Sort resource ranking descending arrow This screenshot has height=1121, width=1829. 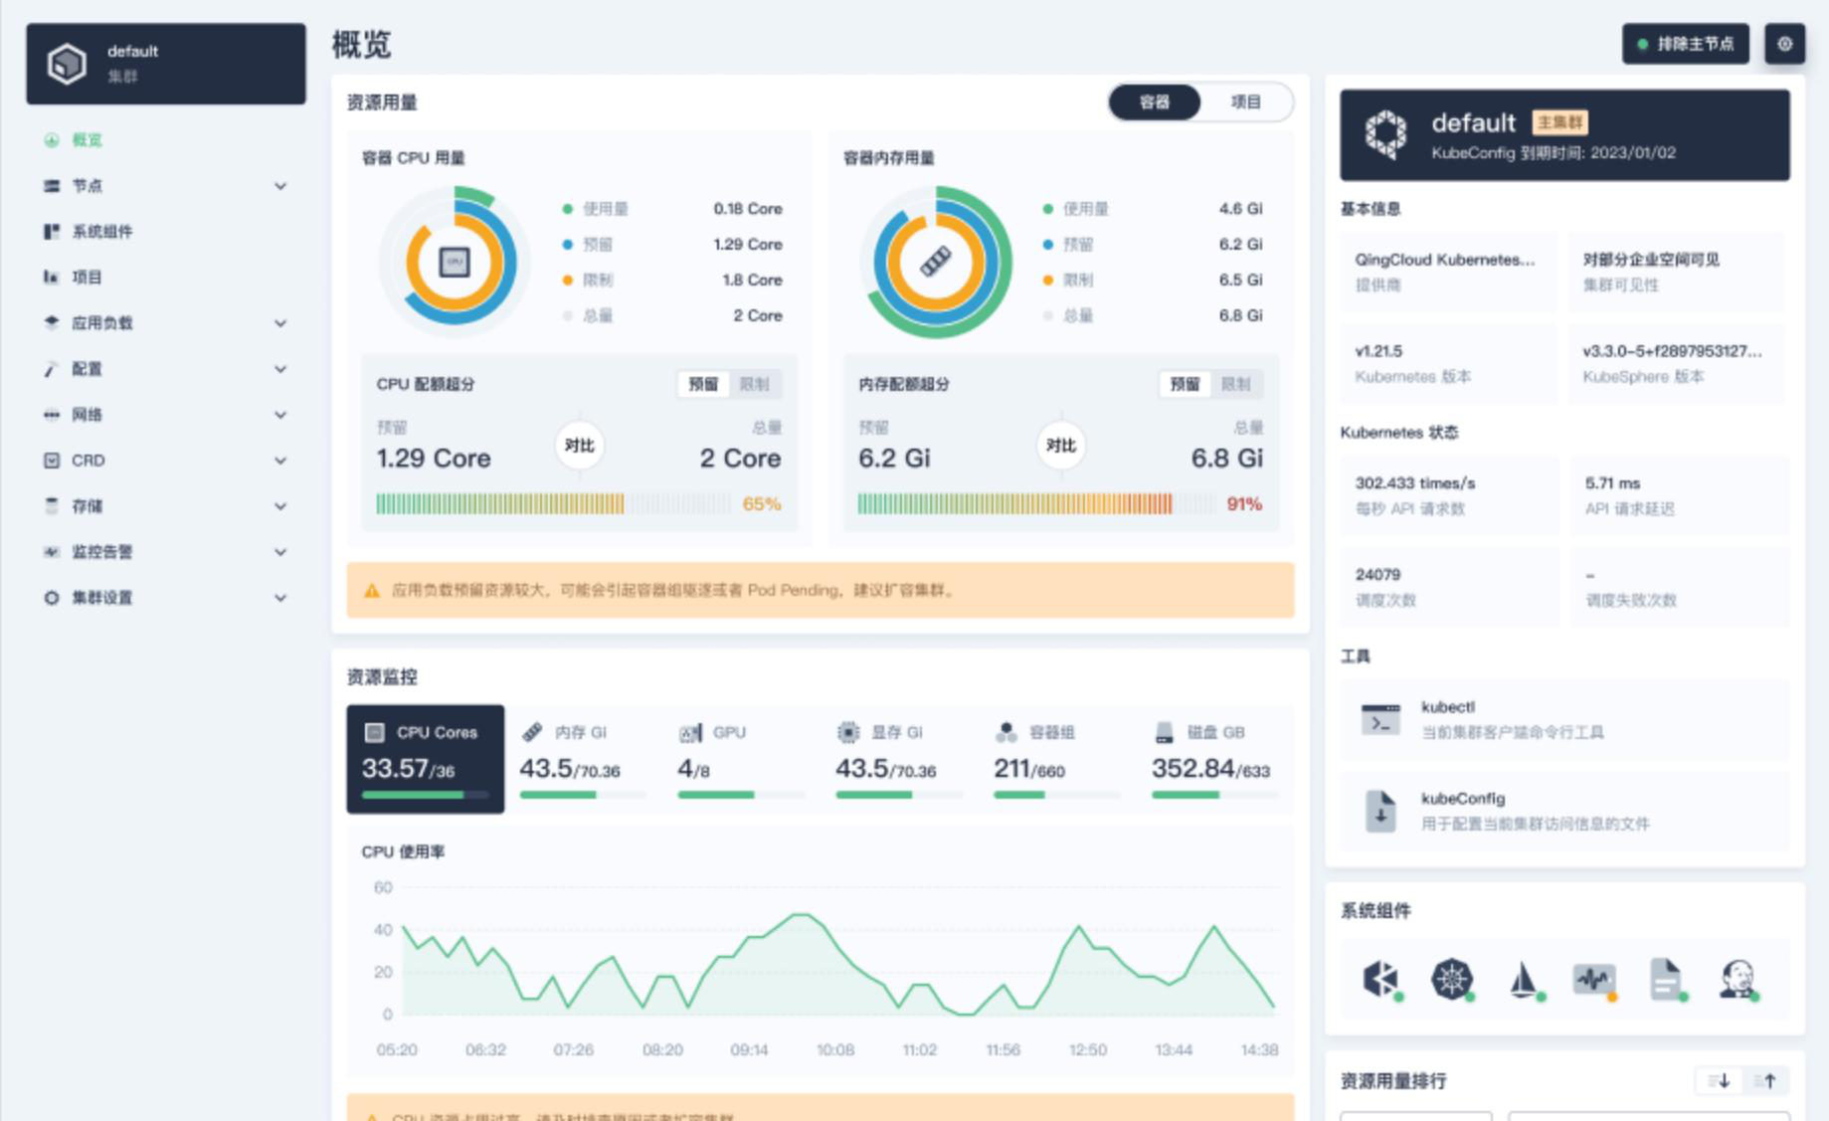pyautogui.click(x=1719, y=1081)
